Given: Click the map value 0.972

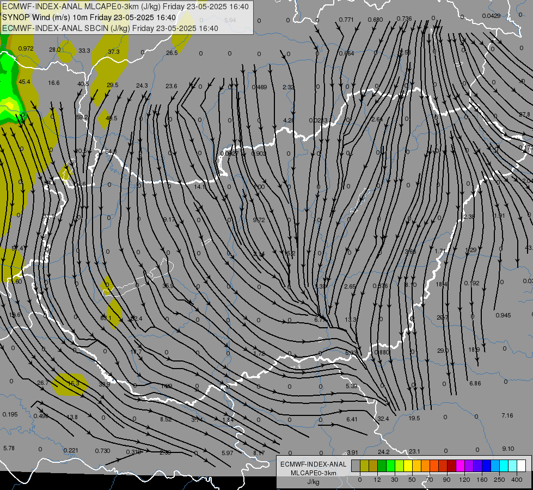Looking at the screenshot, I should coord(26,48).
